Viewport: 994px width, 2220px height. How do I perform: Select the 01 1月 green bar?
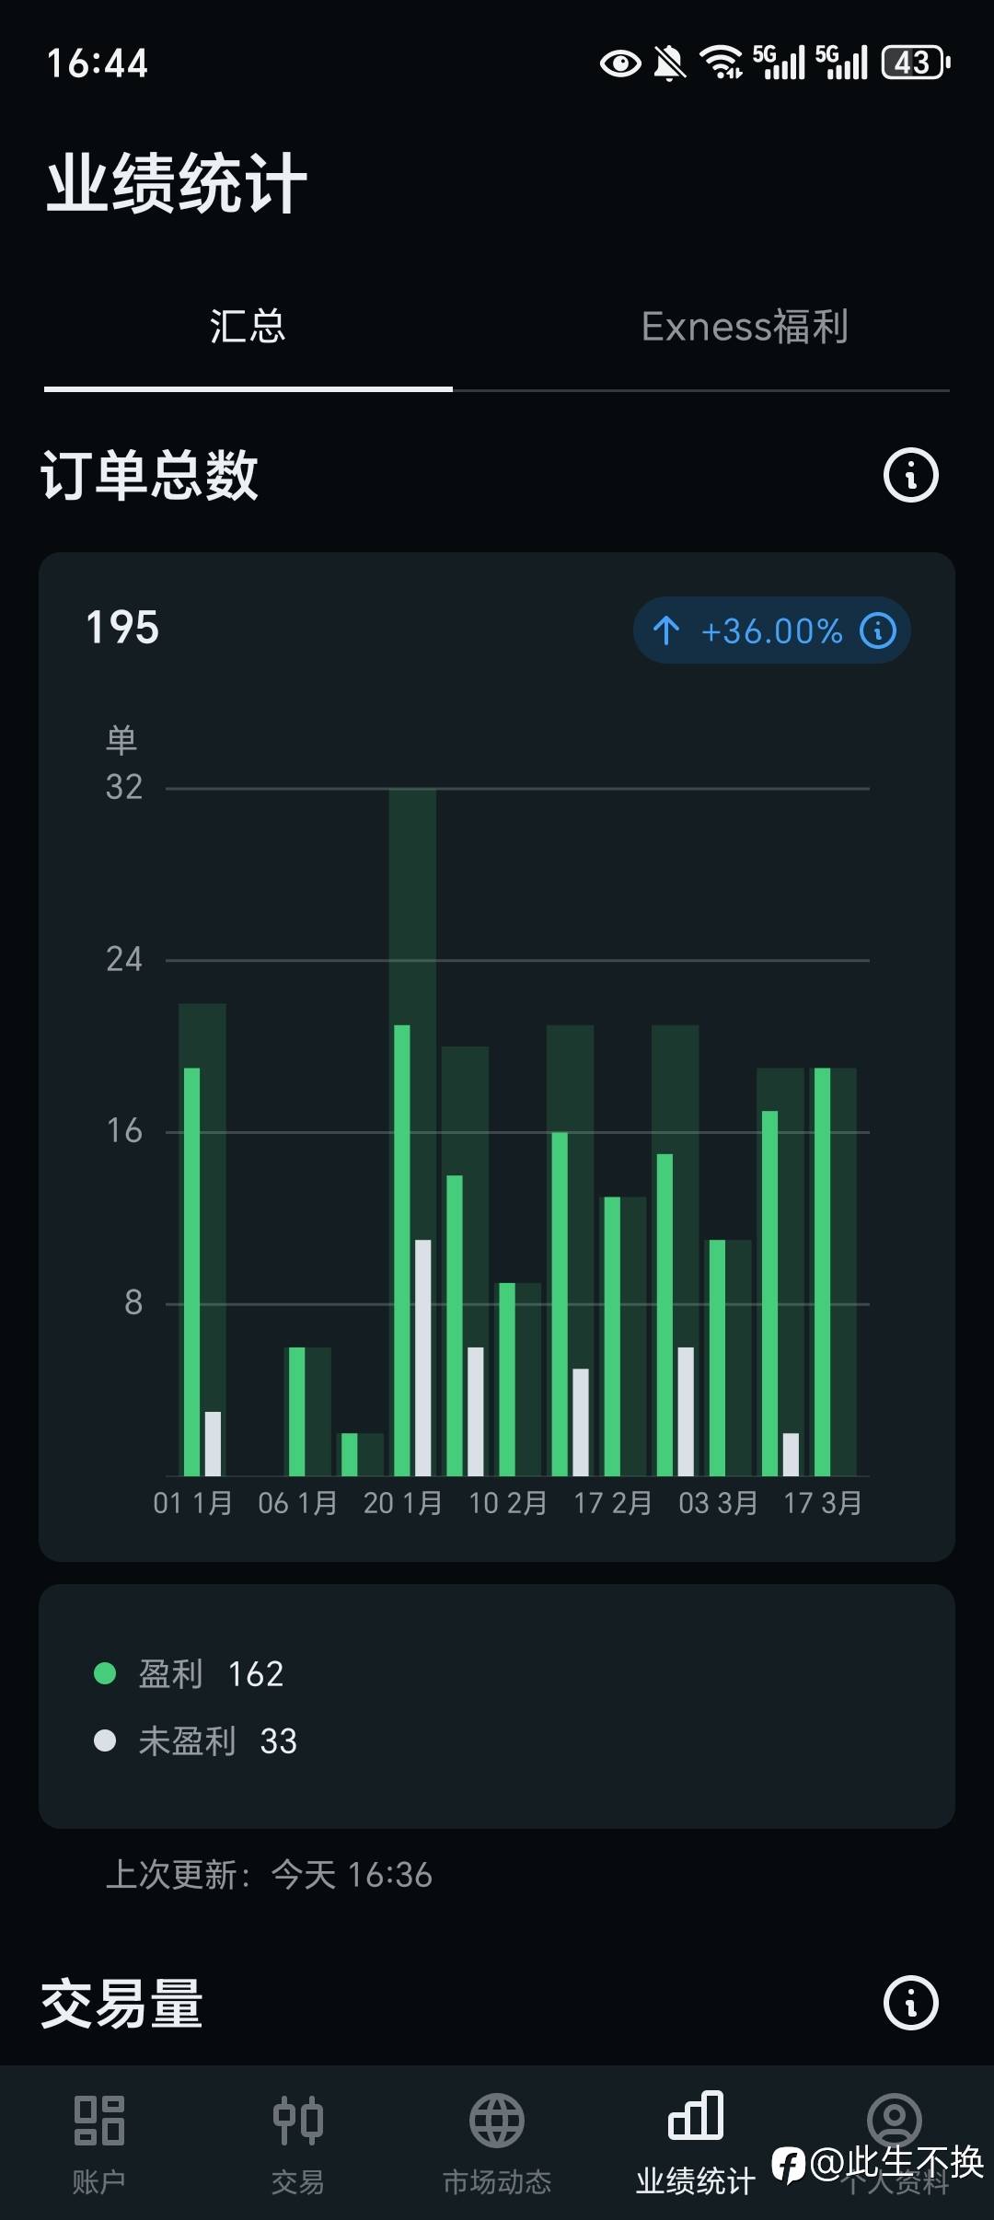(x=191, y=1270)
